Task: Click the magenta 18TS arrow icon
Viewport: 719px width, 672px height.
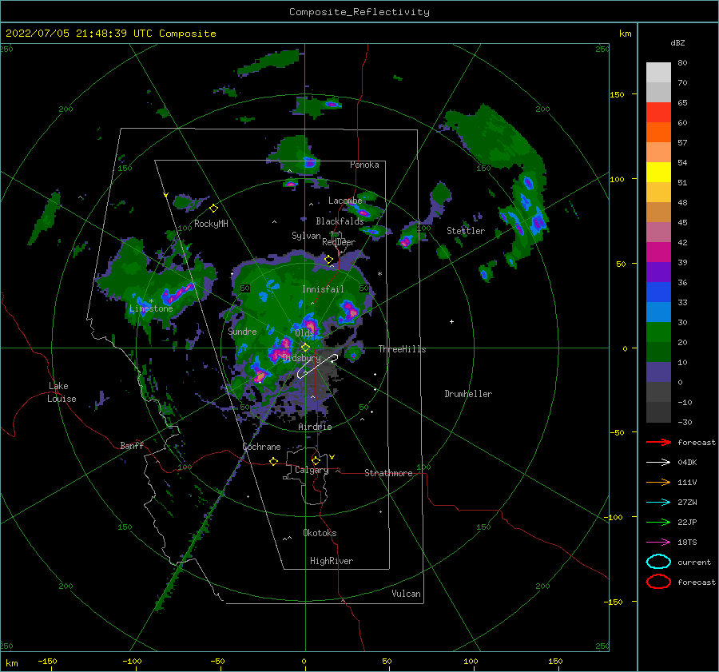Action: tap(658, 543)
